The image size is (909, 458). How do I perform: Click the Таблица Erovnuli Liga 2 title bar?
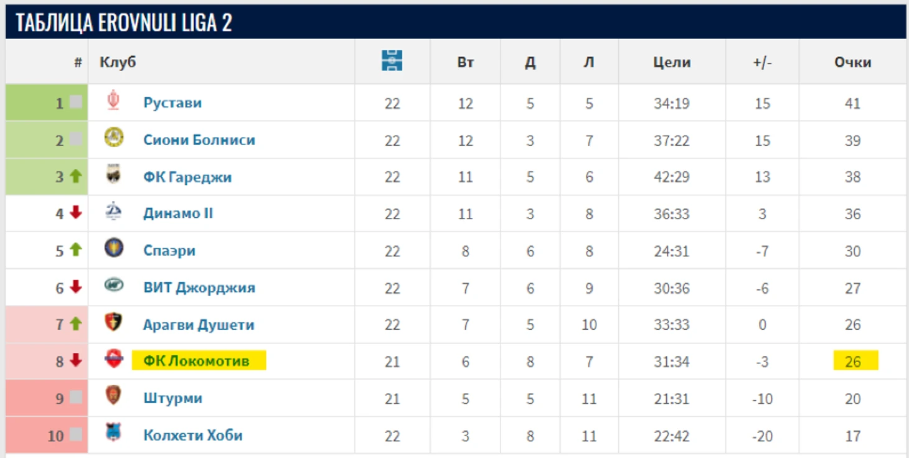point(456,22)
